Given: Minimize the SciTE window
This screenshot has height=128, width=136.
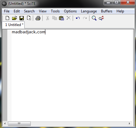Looking at the screenshot, I should (x=108, y=2).
